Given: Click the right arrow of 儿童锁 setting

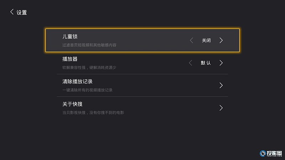Looking at the screenshot, I should pos(221,40).
